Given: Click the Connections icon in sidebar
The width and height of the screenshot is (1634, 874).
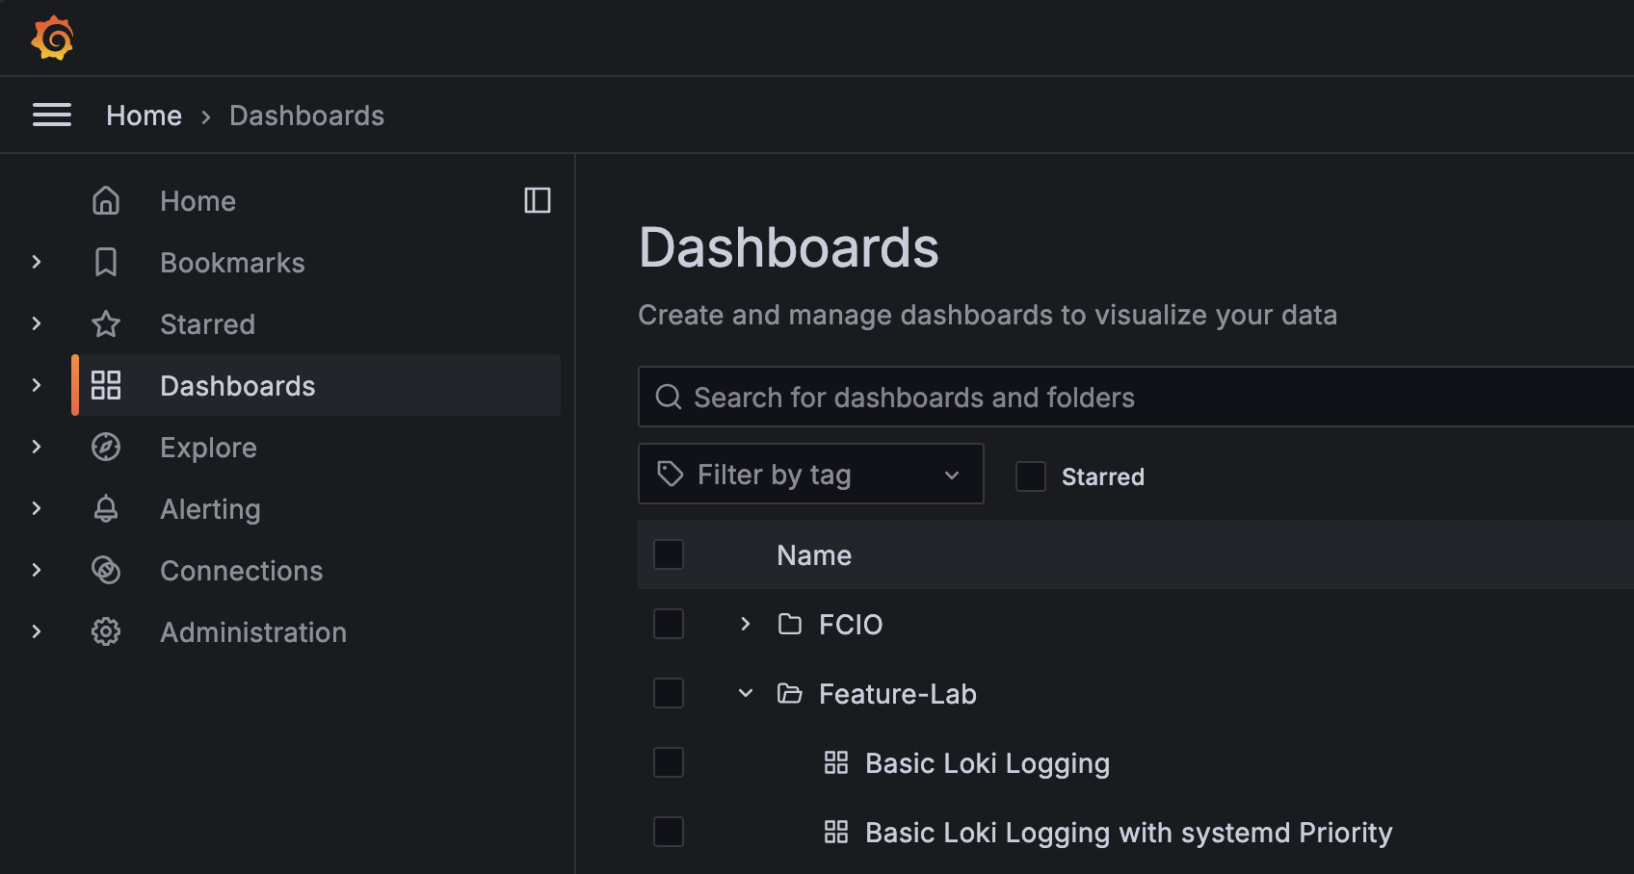Looking at the screenshot, I should [x=106, y=570].
